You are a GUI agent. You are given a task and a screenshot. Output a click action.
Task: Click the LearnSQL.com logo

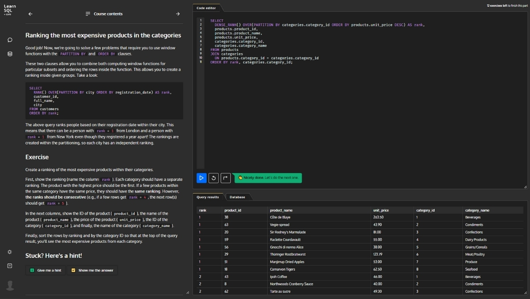[x=10, y=10]
